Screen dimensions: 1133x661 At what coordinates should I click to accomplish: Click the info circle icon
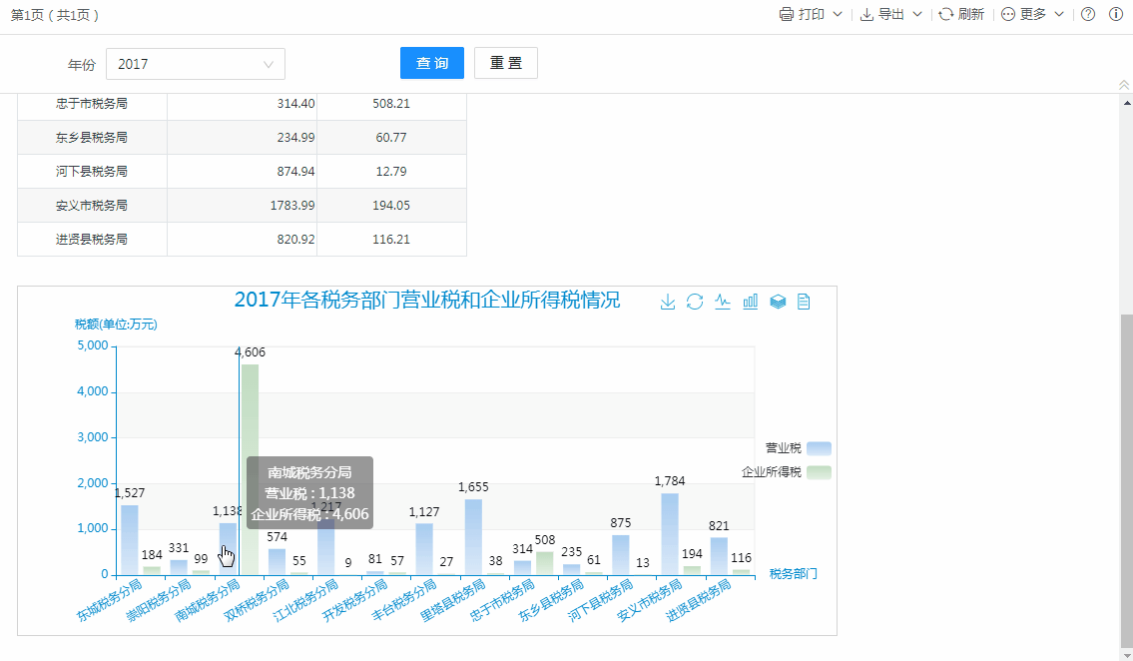(x=1116, y=14)
